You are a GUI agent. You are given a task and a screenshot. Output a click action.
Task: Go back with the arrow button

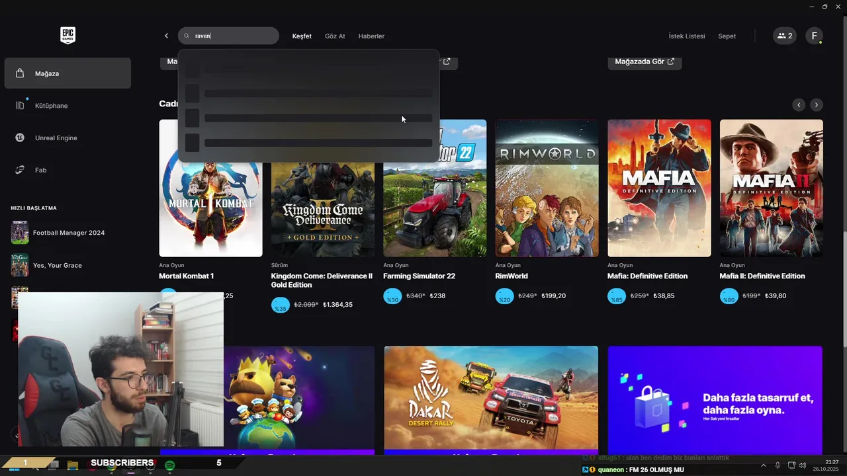tap(166, 36)
